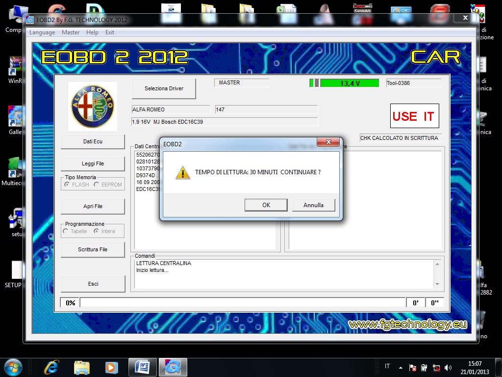The height and width of the screenshot is (377, 502).
Task: Launch Internet Explorer from the taskbar
Action: [x=52, y=367]
